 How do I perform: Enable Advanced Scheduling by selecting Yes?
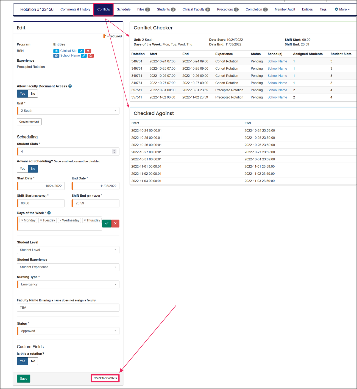tap(22, 169)
